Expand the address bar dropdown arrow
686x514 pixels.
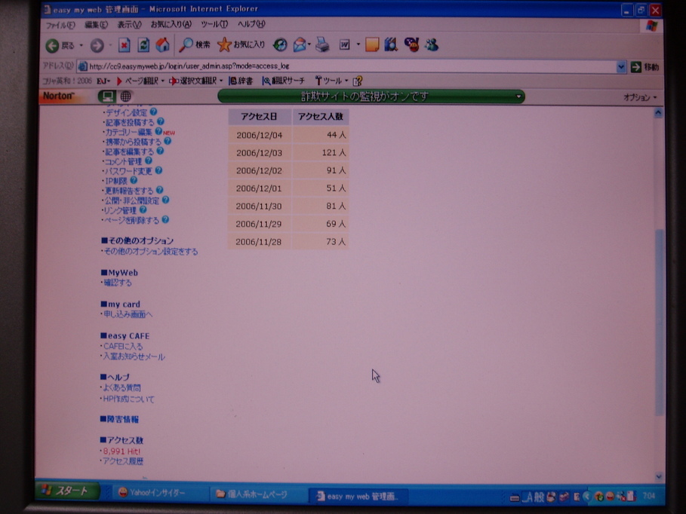pyautogui.click(x=621, y=66)
